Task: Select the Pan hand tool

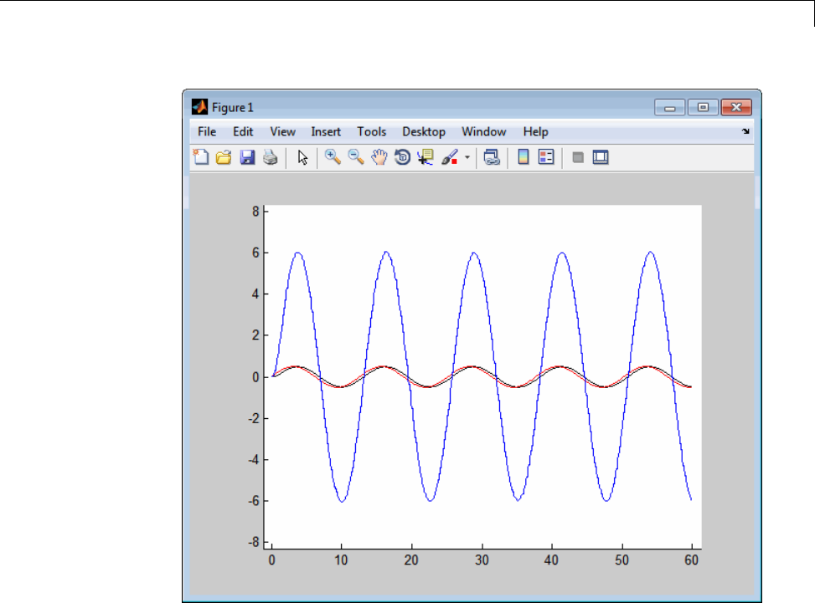Action: pos(379,156)
